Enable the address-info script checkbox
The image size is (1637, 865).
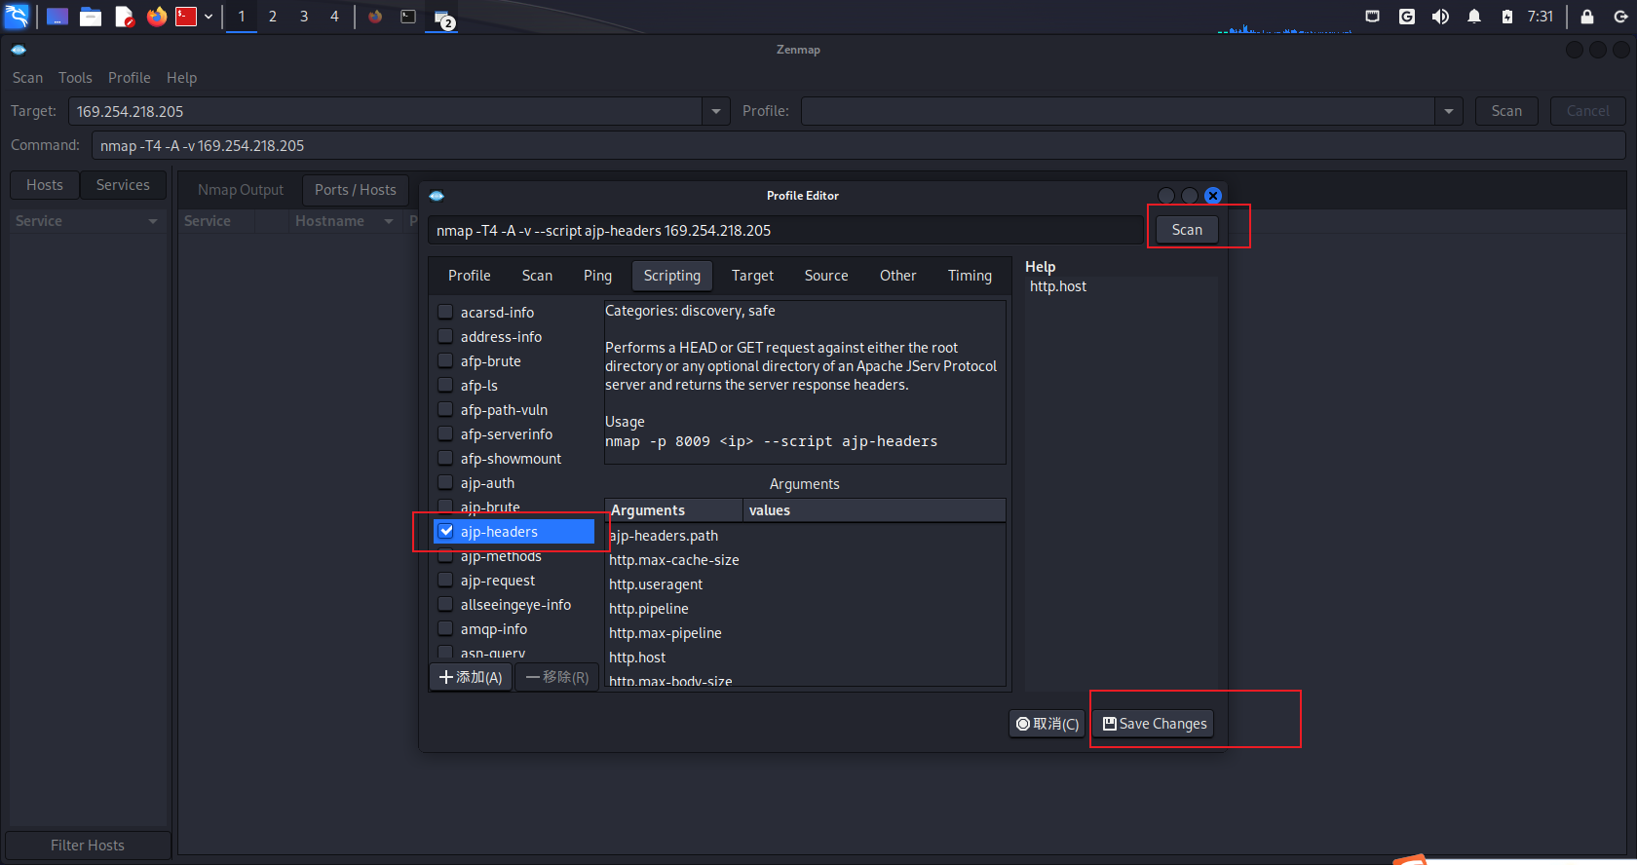445,336
